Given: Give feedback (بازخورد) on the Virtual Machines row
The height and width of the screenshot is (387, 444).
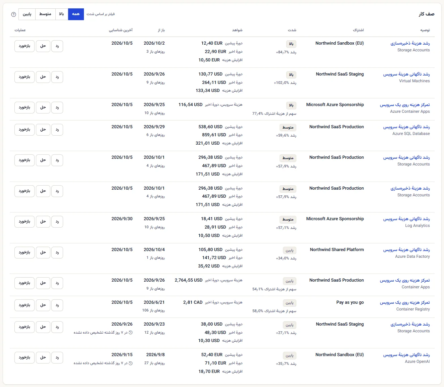Looking at the screenshot, I should tap(24, 77).
